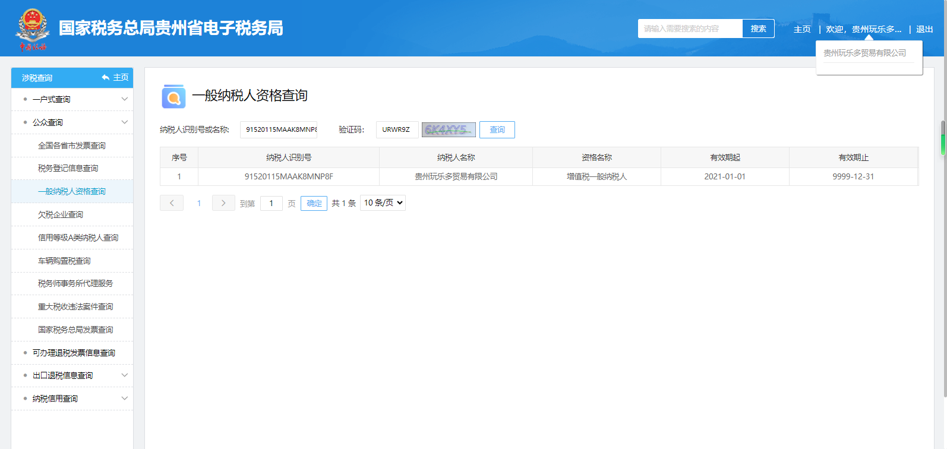The width and height of the screenshot is (947, 449).
Task: Expand the 一户式查询 menu section
Action: click(x=124, y=99)
